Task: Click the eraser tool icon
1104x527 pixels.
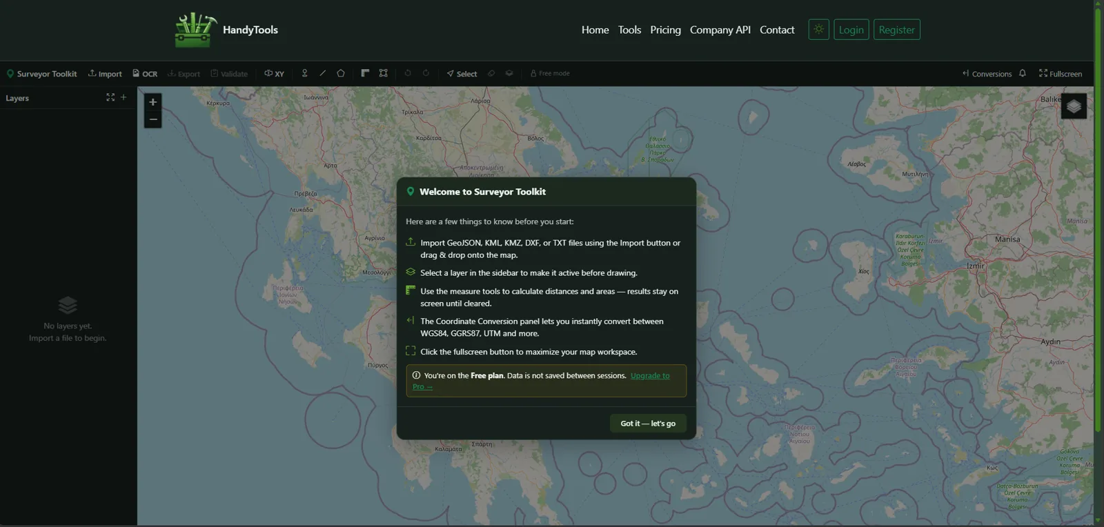Action: pos(491,73)
